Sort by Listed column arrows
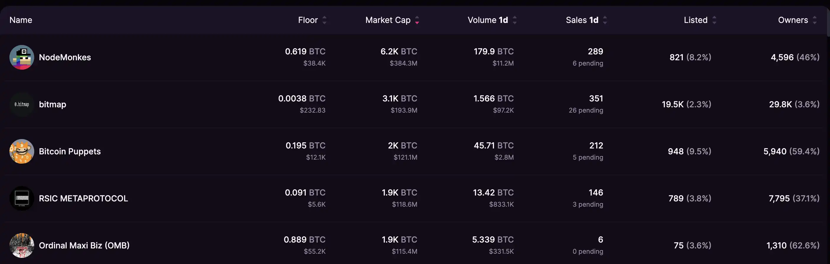 714,20
